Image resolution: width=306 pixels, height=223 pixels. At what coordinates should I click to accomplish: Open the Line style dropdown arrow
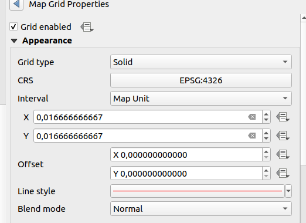coord(288,191)
